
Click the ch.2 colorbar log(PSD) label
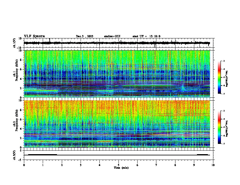227,128
